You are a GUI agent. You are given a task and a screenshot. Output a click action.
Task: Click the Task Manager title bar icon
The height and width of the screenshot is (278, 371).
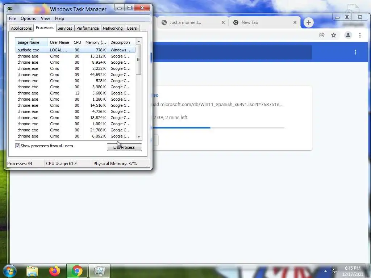click(10, 9)
